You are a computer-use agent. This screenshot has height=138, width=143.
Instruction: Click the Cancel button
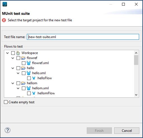[x=127, y=131]
